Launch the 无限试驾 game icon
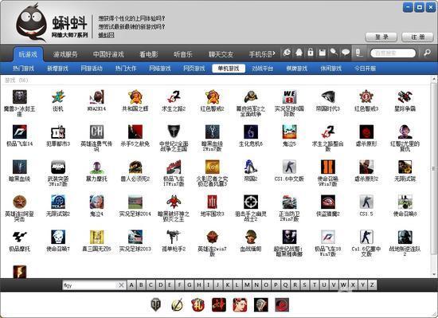Image resolution: width=438 pixels, height=318 pixels. [x=405, y=167]
